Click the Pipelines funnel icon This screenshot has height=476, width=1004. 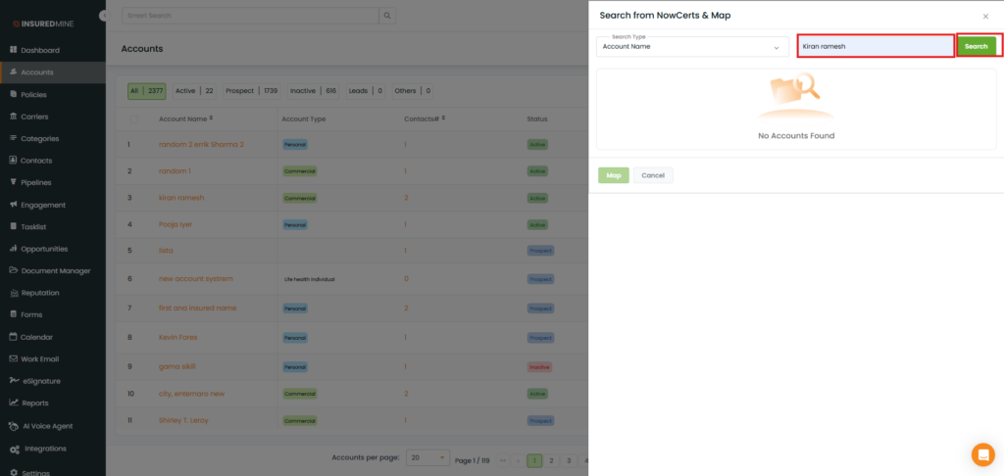[14, 183]
